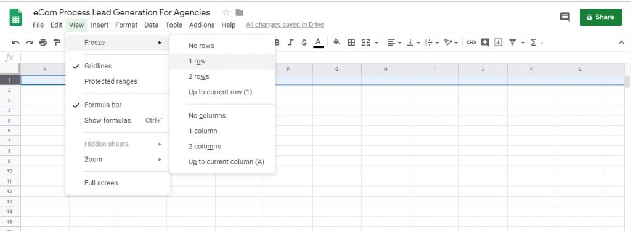Choose 2 columns freeze option
This screenshot has width=631, height=231.
(222, 147)
